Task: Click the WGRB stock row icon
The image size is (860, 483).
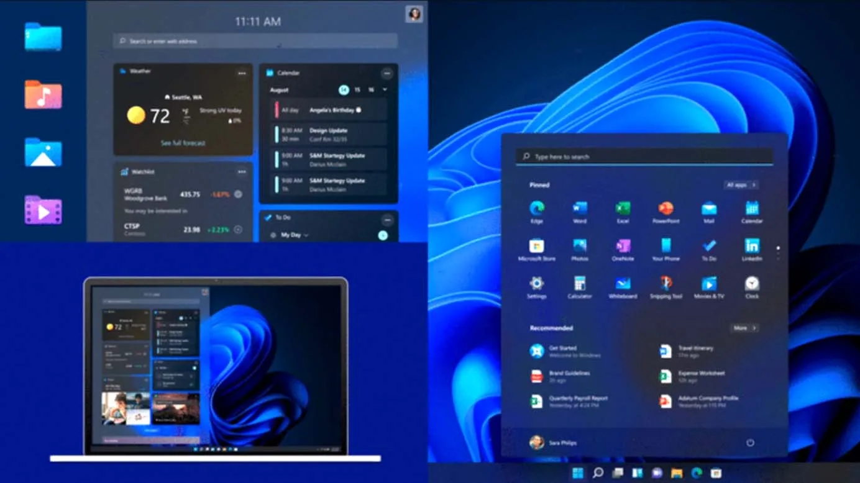Action: click(237, 194)
